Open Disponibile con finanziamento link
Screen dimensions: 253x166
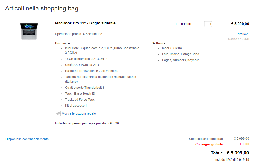(x=27, y=139)
